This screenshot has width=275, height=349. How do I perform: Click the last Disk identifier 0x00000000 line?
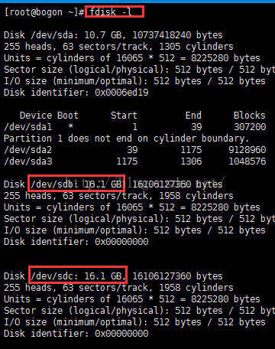point(76,334)
